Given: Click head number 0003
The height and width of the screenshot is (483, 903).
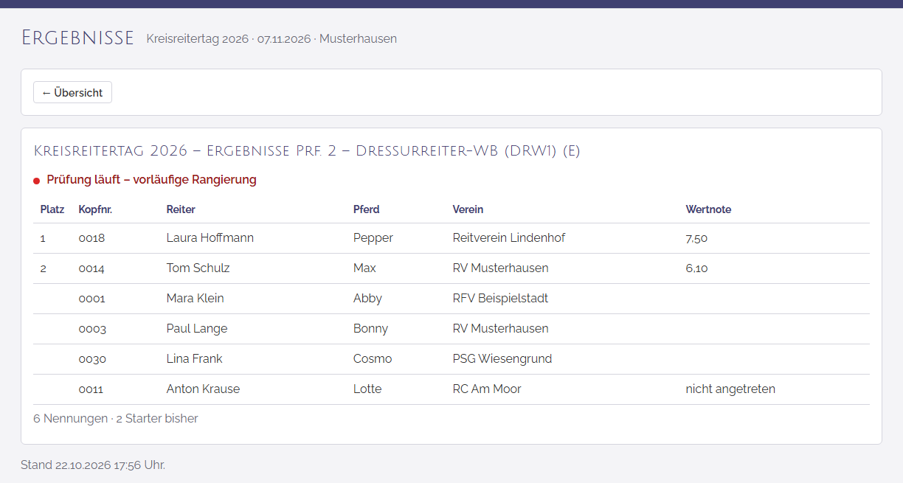Looking at the screenshot, I should coord(92,329).
